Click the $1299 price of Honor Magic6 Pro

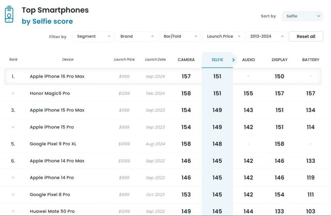[x=124, y=93]
